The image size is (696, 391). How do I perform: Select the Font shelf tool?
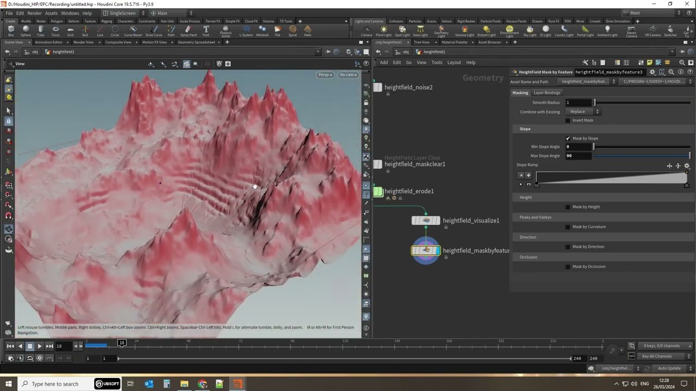pyautogui.click(x=206, y=31)
